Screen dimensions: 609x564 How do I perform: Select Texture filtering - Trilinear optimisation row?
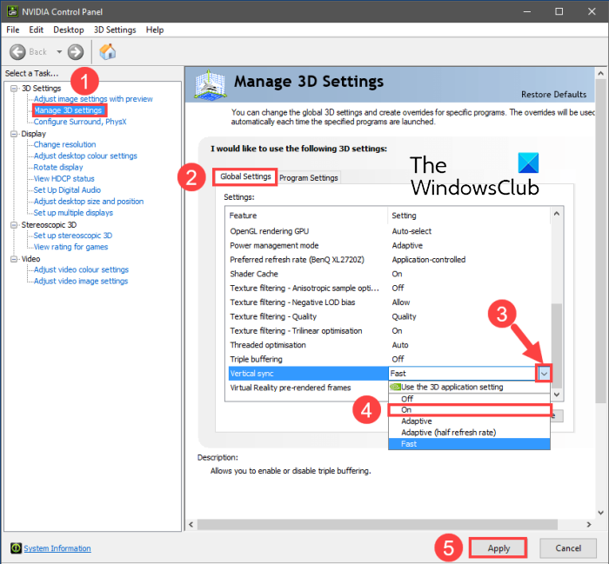pyautogui.click(x=388, y=331)
